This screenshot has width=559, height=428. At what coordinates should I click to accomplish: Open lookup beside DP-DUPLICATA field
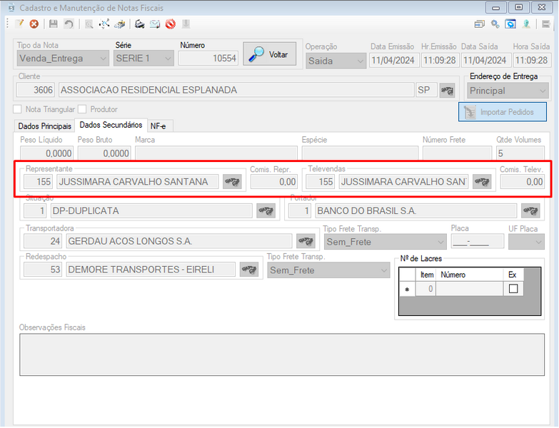pos(266,211)
